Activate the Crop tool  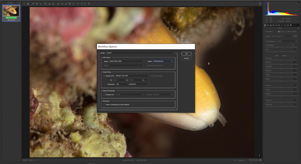pyautogui.click(x=46, y=3)
